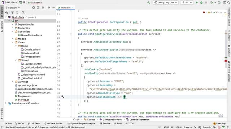Image resolution: width=231 pixels, height=129 pixels.
Task: Open the Build tool window tab
Action: (x=118, y=123)
